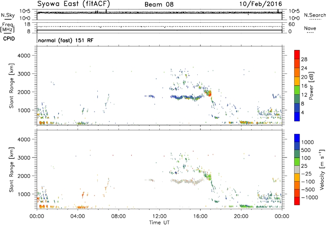The width and height of the screenshot is (326, 225).
Task: Click the '4000' tick of the power panel
Action: [24, 56]
